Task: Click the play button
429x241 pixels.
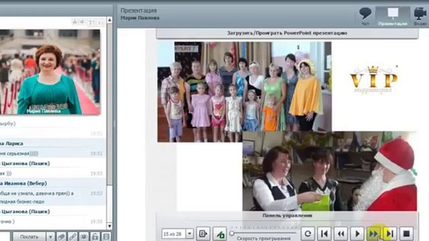Action: tap(357, 234)
